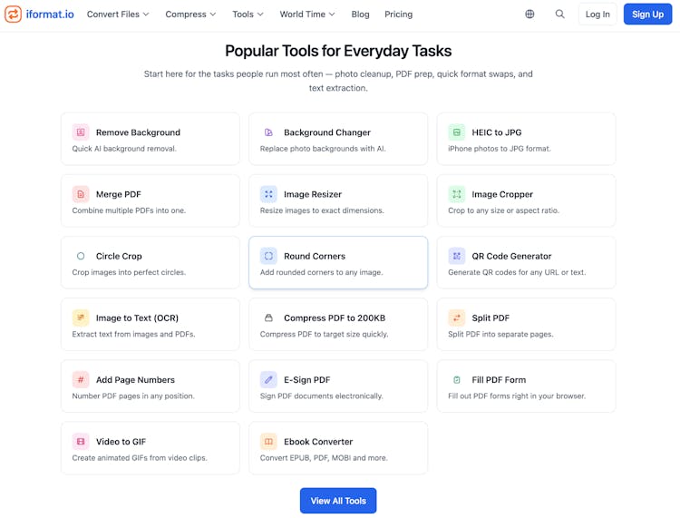This screenshot has height=518, width=680.
Task: Click the Remove Background tool icon
Action: [x=81, y=132]
